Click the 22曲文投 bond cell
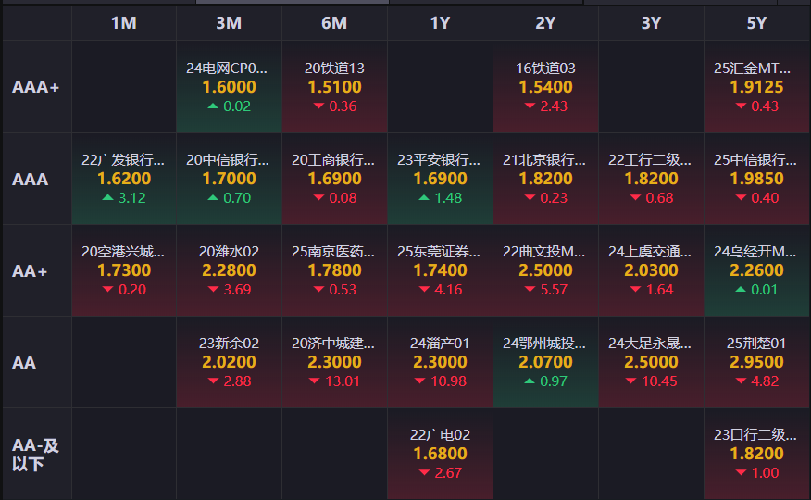 pyautogui.click(x=545, y=270)
